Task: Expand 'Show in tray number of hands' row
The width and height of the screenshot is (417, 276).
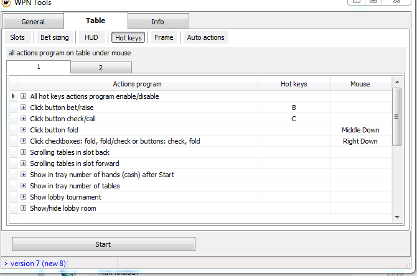Action: 24,175
